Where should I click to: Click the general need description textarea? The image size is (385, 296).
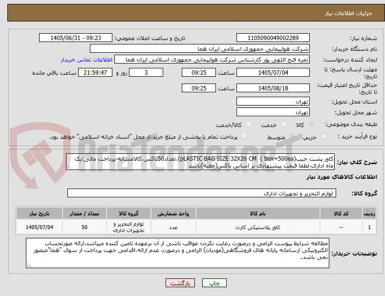[x=200, y=162]
